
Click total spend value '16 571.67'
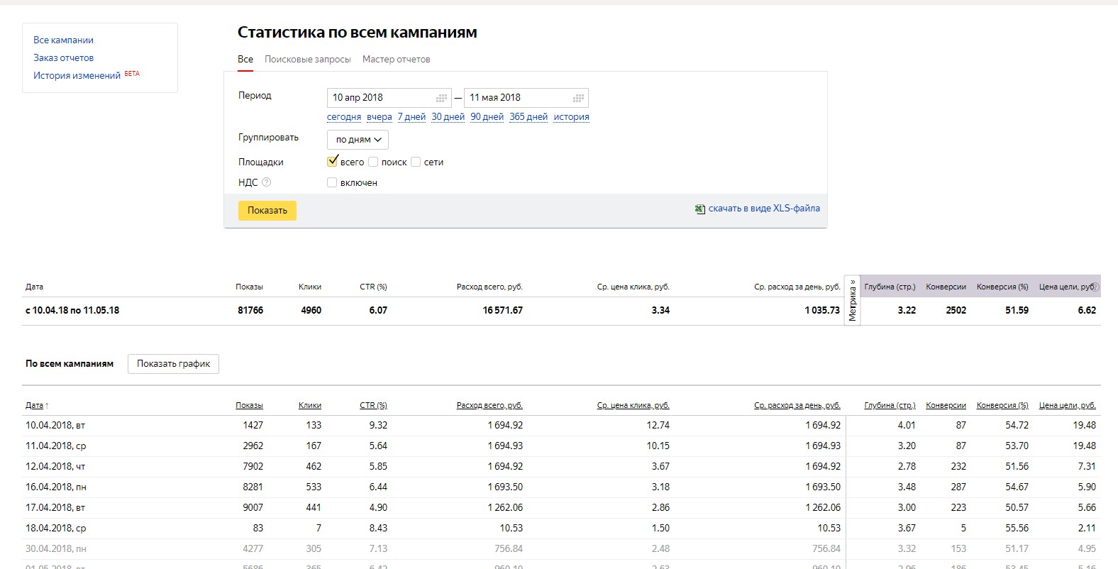(x=503, y=310)
